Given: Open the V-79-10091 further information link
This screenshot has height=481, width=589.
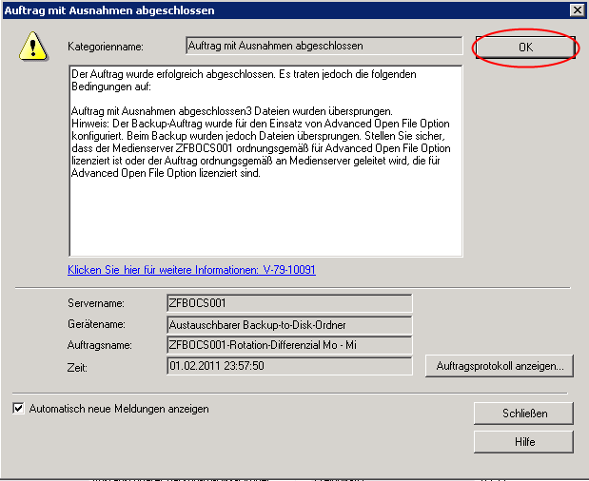Looking at the screenshot, I should point(191,270).
